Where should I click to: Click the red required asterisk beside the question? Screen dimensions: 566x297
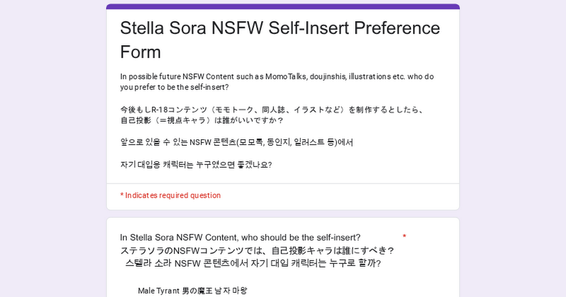(405, 237)
